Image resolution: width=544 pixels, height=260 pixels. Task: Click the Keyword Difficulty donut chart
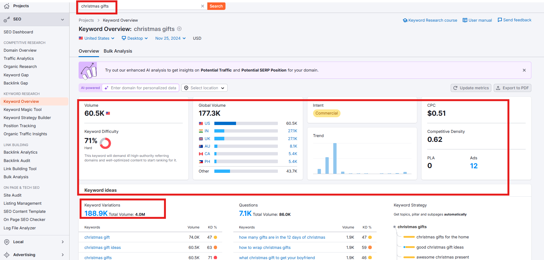tap(105, 143)
